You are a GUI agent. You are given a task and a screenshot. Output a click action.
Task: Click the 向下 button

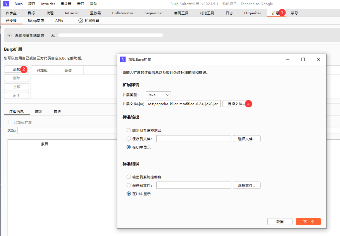(17, 95)
